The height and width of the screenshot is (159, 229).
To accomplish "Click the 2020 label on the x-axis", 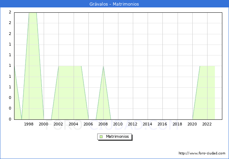I will (192, 124).
